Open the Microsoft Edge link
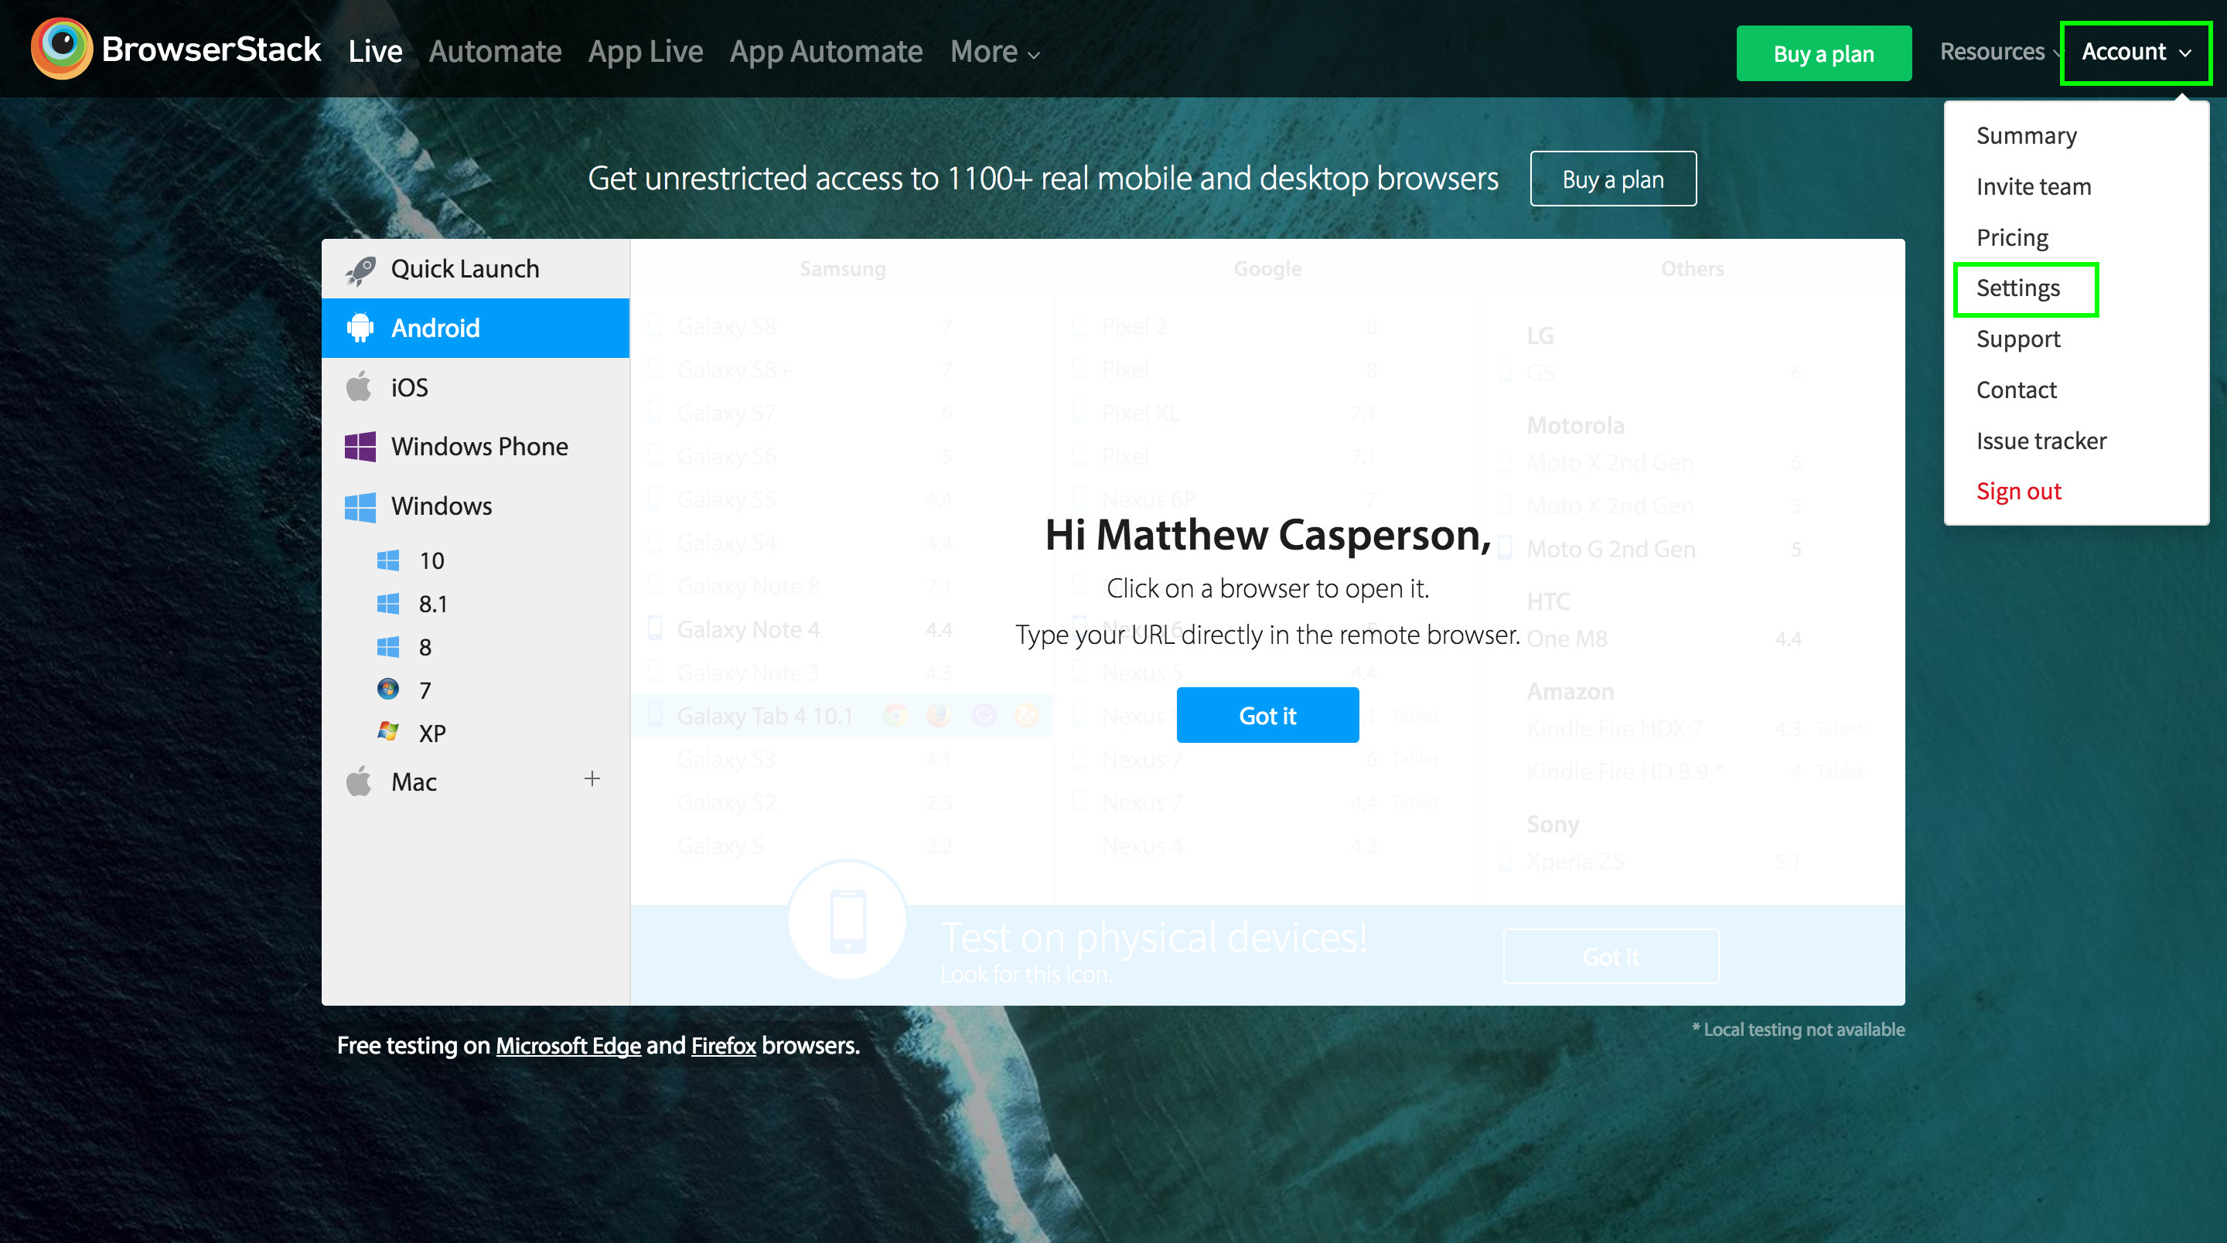The height and width of the screenshot is (1243, 2227). tap(568, 1046)
